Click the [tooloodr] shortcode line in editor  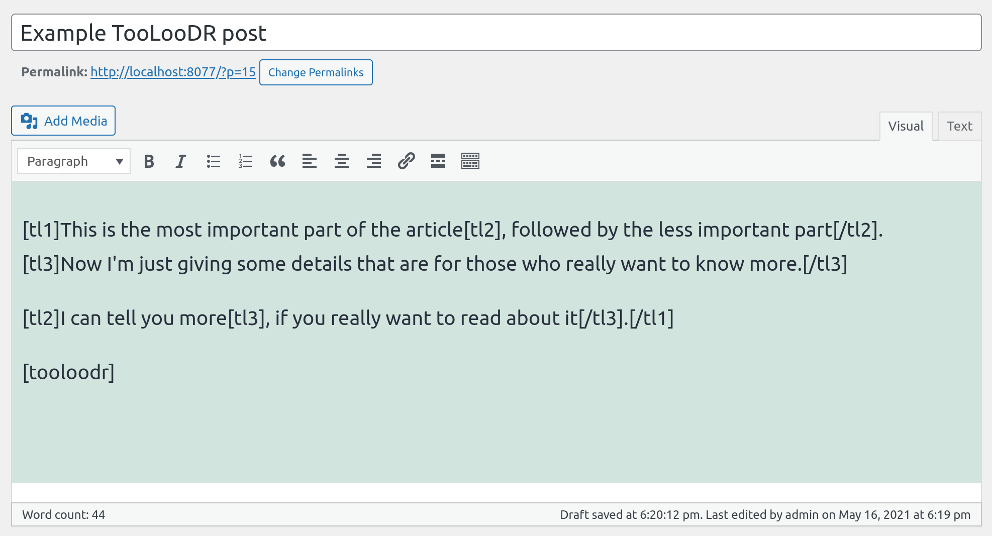tap(69, 372)
